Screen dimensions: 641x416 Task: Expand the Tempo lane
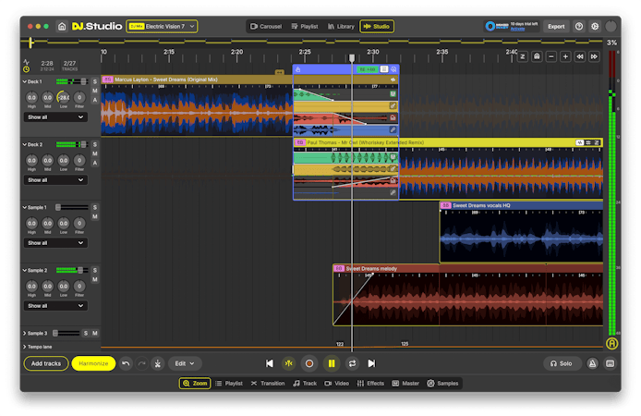[25, 347]
